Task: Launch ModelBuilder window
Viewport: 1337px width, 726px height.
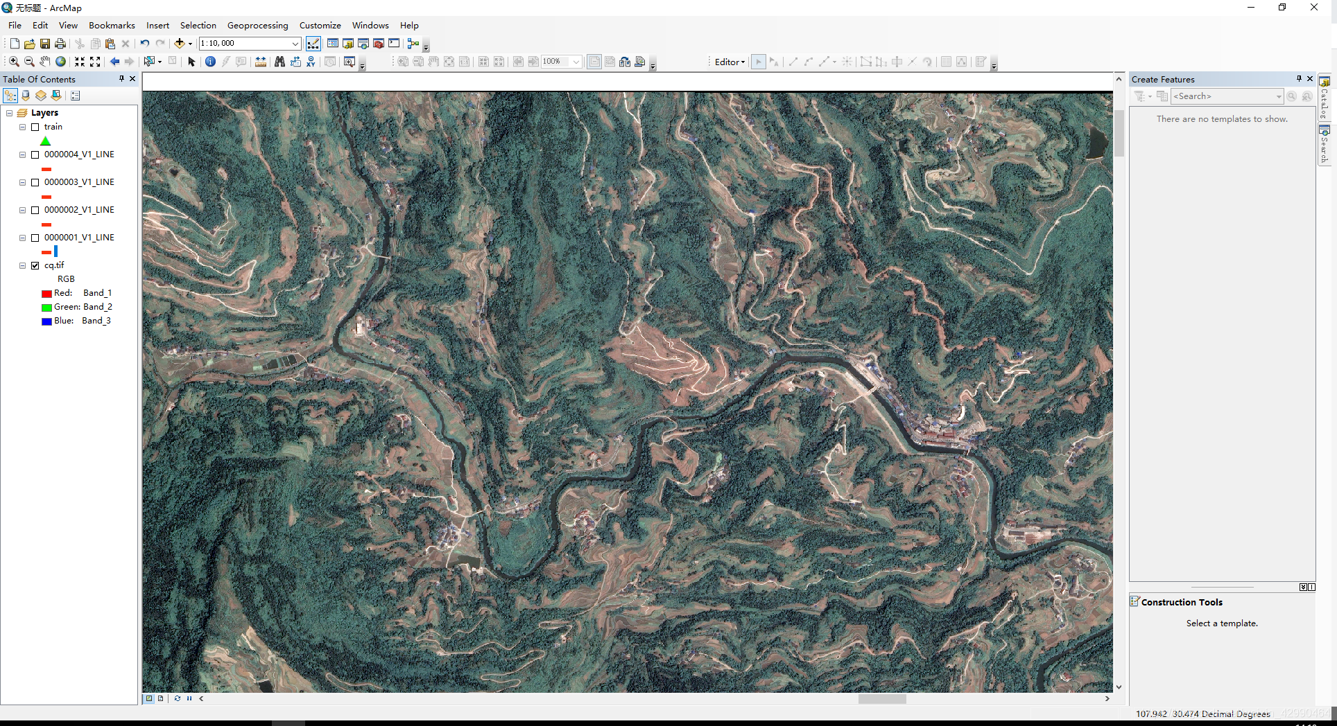Action: [413, 44]
